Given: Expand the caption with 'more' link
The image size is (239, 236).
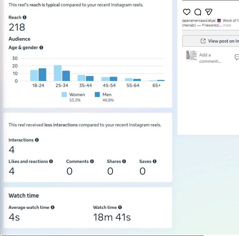Looking at the screenshot, I should click(227, 26).
